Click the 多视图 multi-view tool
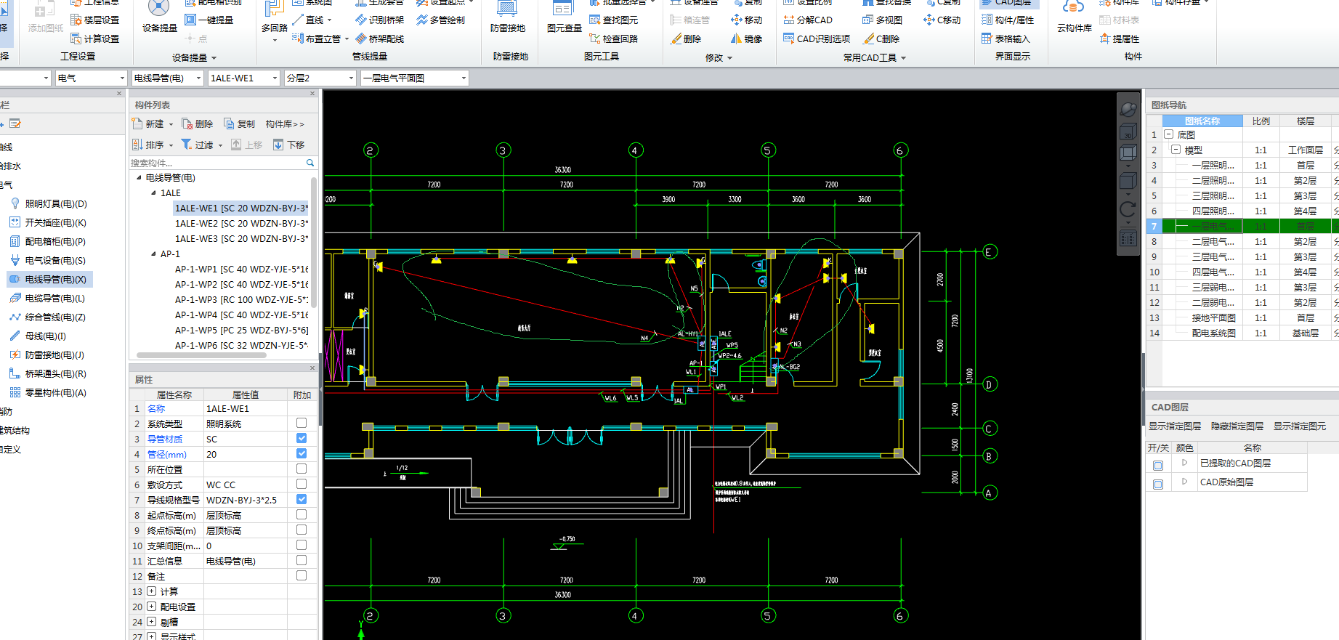Image resolution: width=1339 pixels, height=640 pixels. click(x=882, y=20)
